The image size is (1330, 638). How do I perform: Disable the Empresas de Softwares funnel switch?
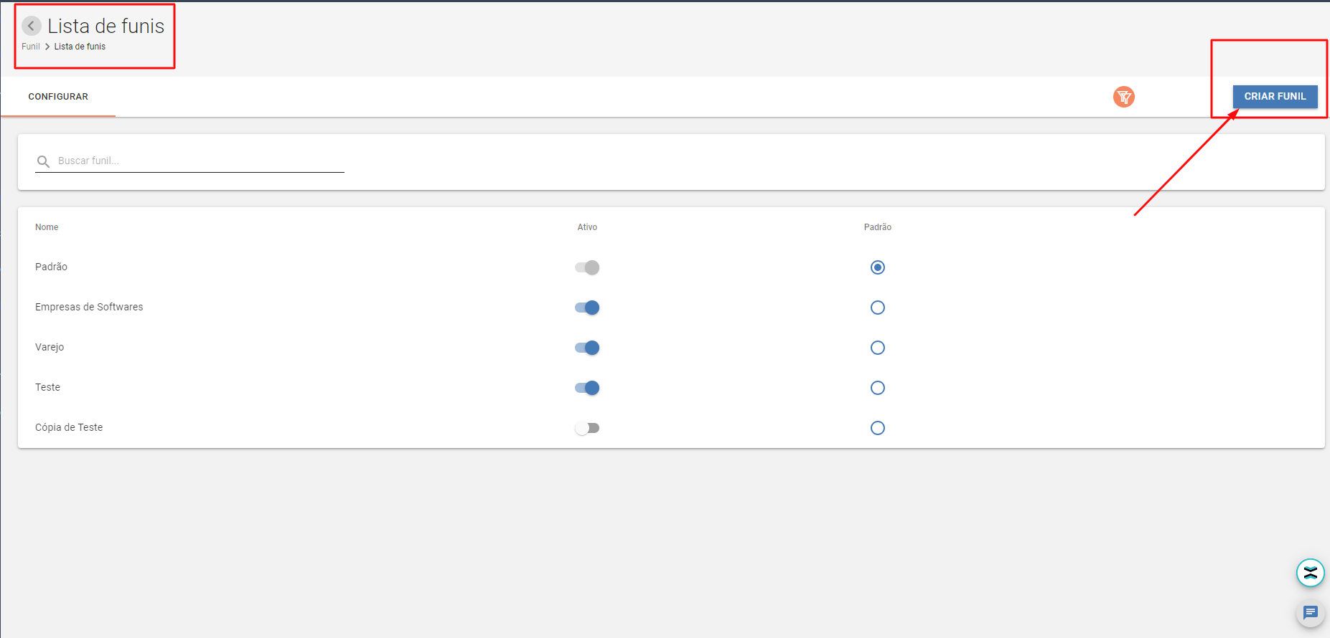point(587,308)
